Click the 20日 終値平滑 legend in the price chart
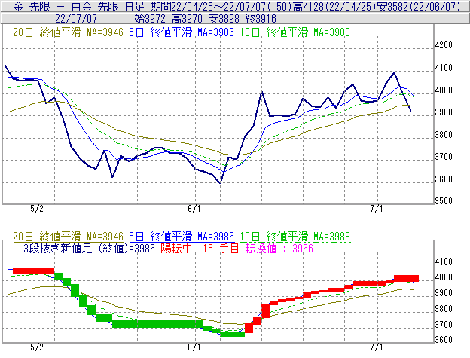Screen dimensions: 470x358 (x=69, y=32)
